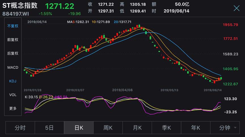This screenshot has height=137, width=245.
Task: Switch to the 季K quarterly tab
Action: [167, 128]
